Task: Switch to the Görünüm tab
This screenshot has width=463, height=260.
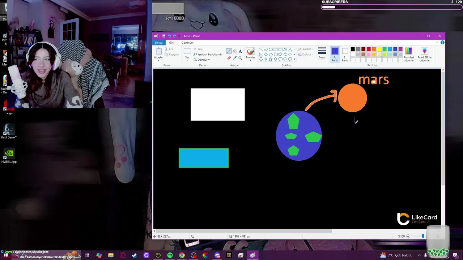Action: [x=187, y=43]
